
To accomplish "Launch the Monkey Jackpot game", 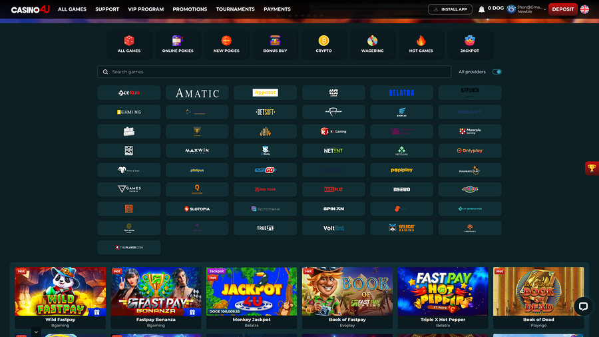I will point(252,292).
